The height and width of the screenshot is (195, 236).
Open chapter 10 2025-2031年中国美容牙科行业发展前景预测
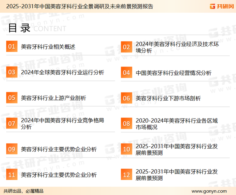(177, 150)
